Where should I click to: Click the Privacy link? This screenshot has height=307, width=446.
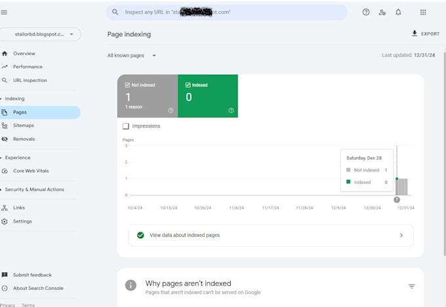pyautogui.click(x=8, y=305)
